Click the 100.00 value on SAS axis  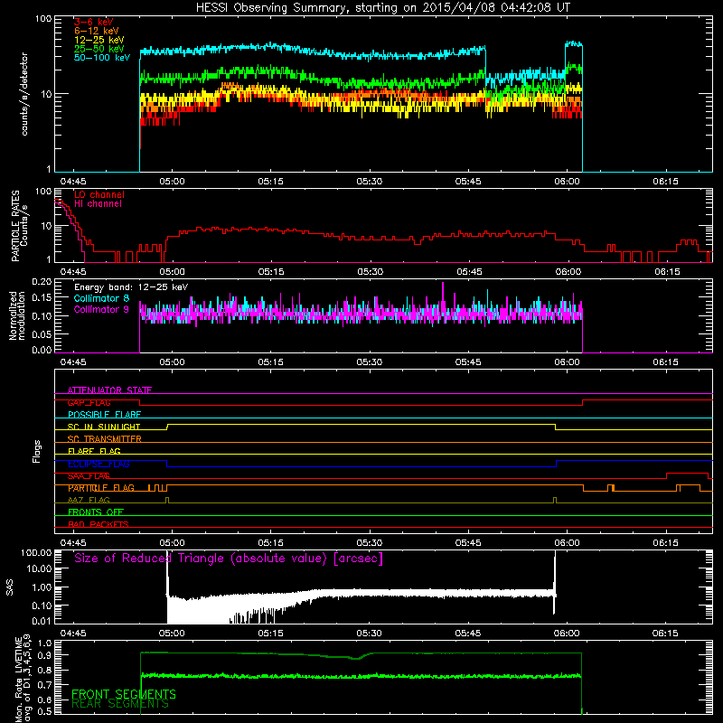pos(36,553)
